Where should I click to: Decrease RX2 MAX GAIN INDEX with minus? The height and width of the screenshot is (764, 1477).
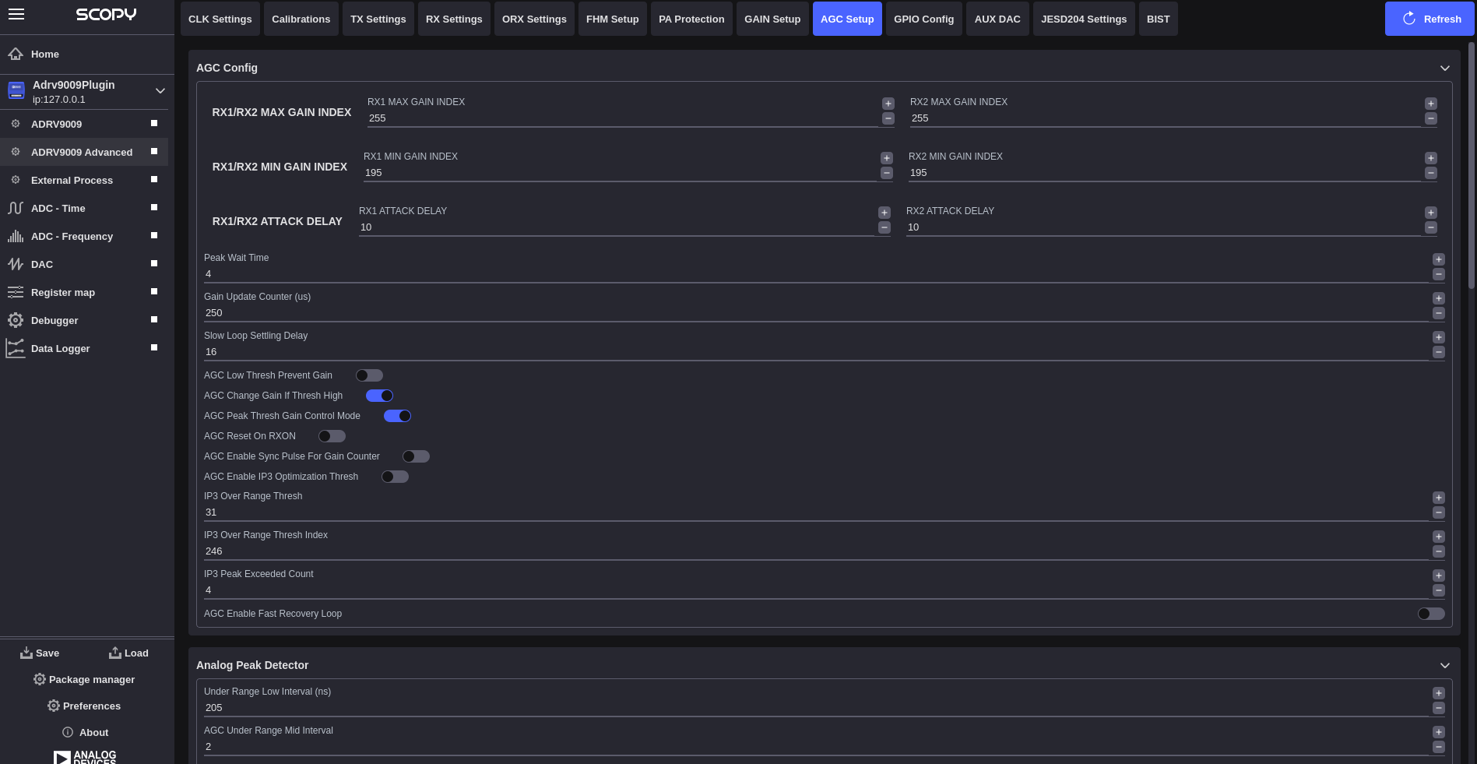(1431, 118)
